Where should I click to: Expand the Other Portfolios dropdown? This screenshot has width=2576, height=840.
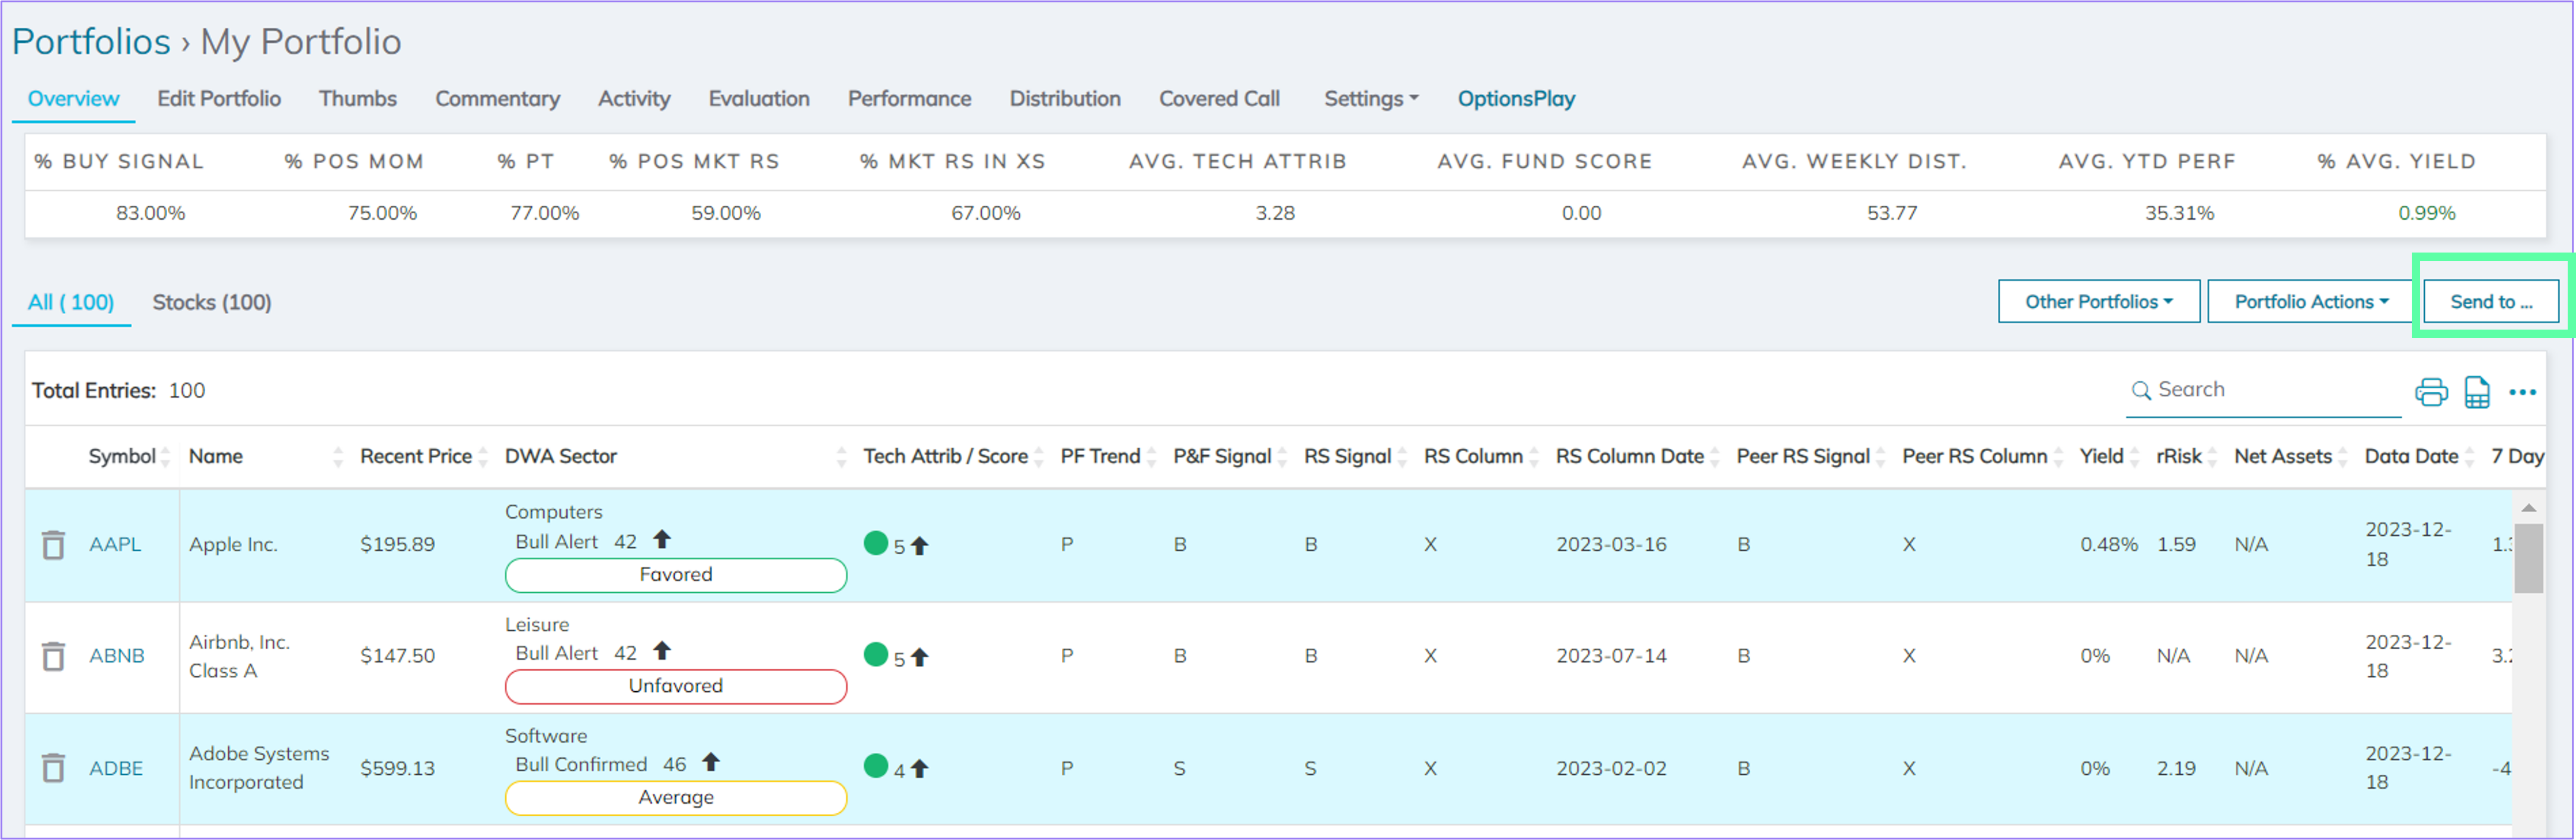point(2098,301)
